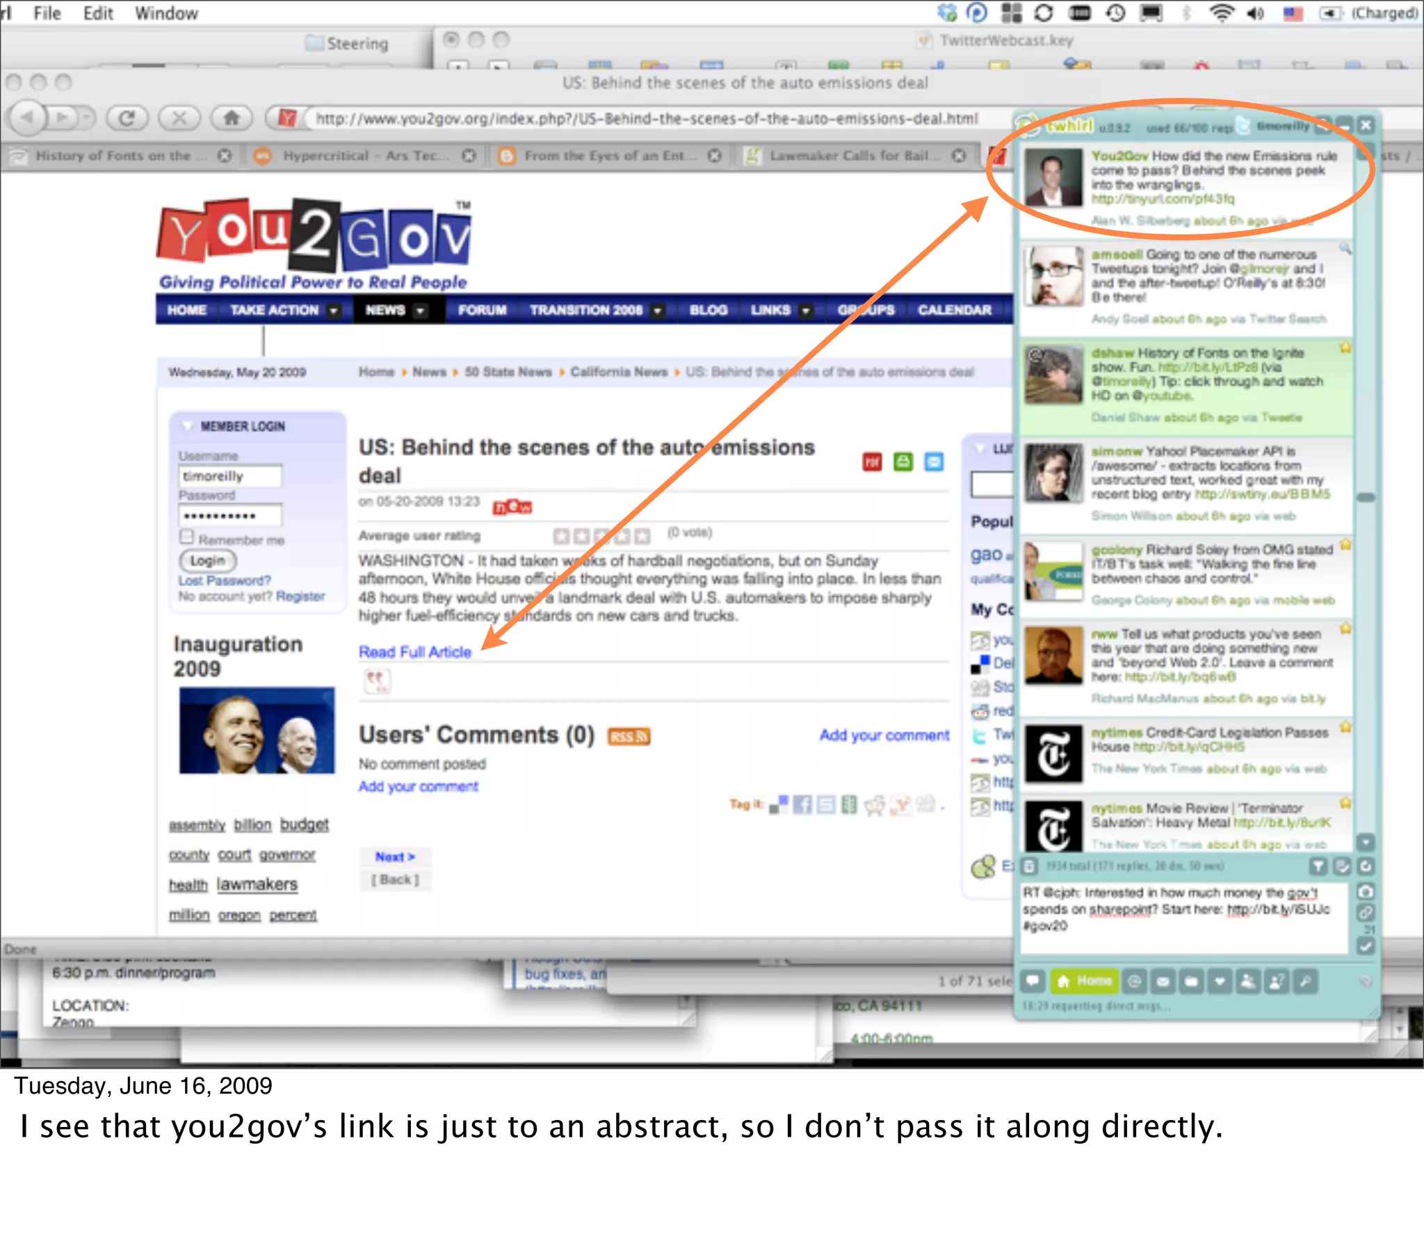Click the Username input field
The image size is (1424, 1250).
(x=231, y=476)
